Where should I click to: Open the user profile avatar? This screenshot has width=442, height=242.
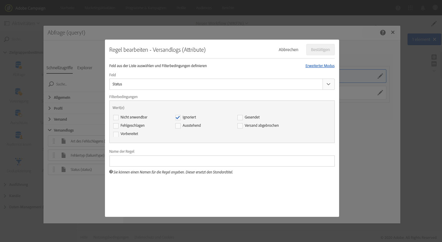[435, 8]
